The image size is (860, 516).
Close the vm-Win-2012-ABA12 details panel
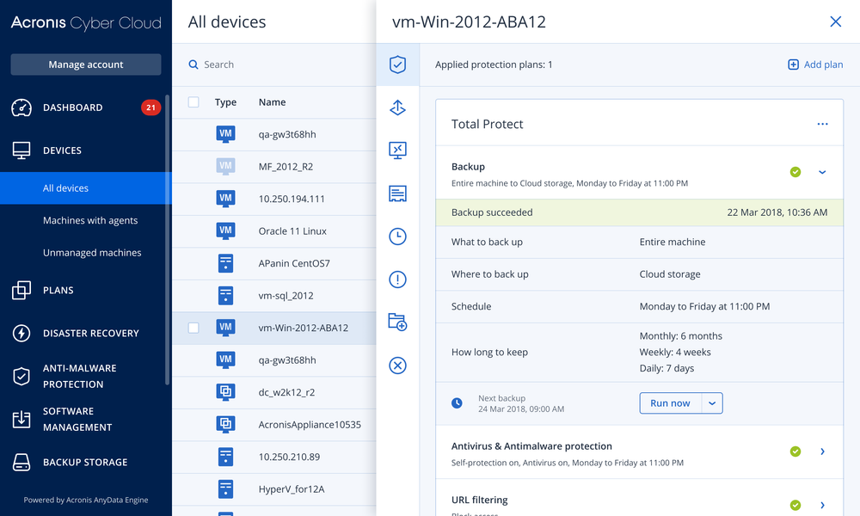[x=835, y=21]
